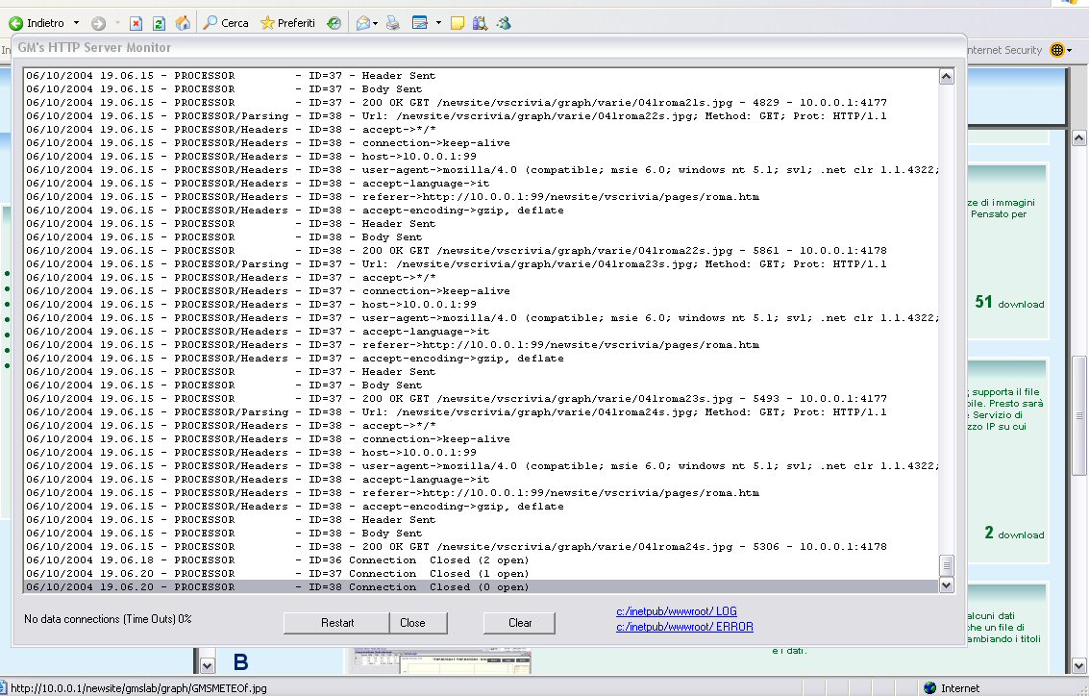Select the 'ID=38 Connection Closed (0 open)' log line
The image size is (1089, 696).
coord(481,587)
